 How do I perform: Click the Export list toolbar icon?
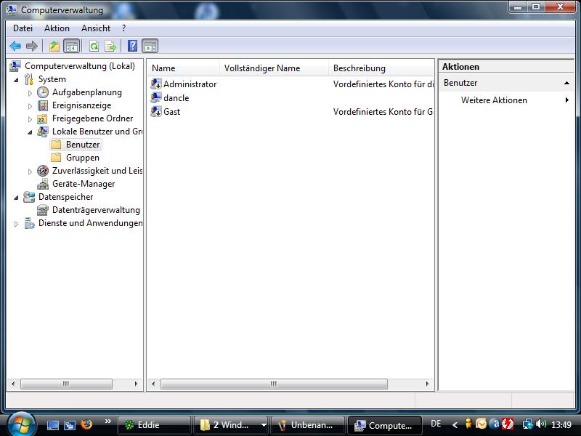pos(110,47)
